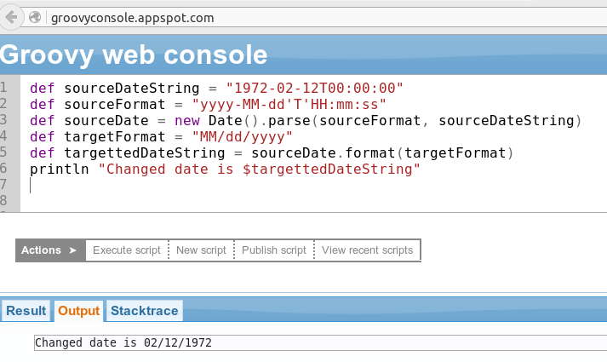The width and height of the screenshot is (607, 362).
Task: Start a New script
Action: pos(201,250)
